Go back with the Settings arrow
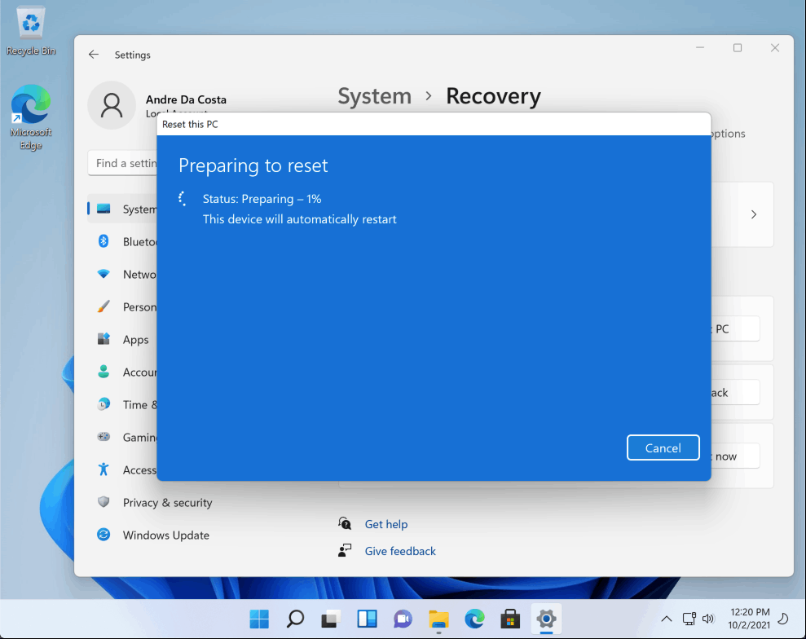The height and width of the screenshot is (639, 806). [93, 55]
